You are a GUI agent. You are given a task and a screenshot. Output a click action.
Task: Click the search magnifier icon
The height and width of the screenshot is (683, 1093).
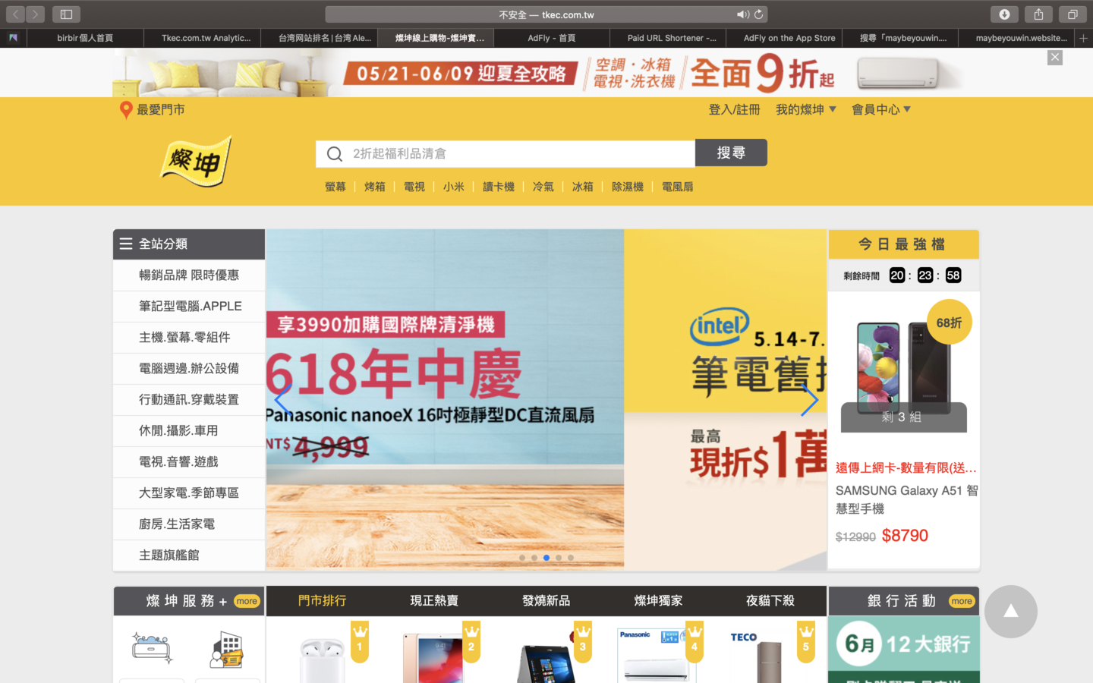tap(334, 154)
